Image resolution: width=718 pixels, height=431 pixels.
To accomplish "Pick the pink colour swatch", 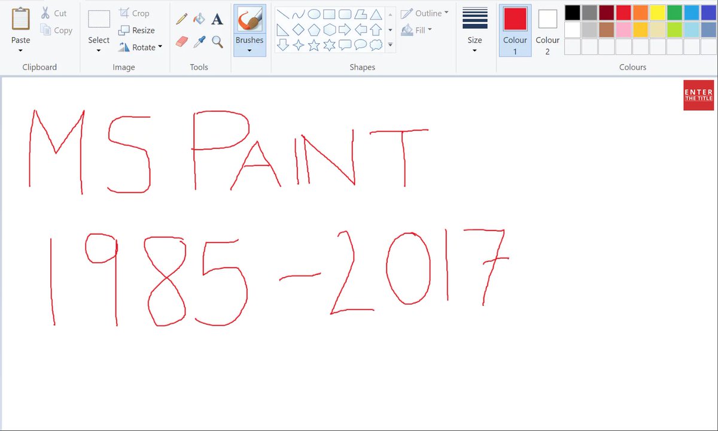I will pos(623,29).
